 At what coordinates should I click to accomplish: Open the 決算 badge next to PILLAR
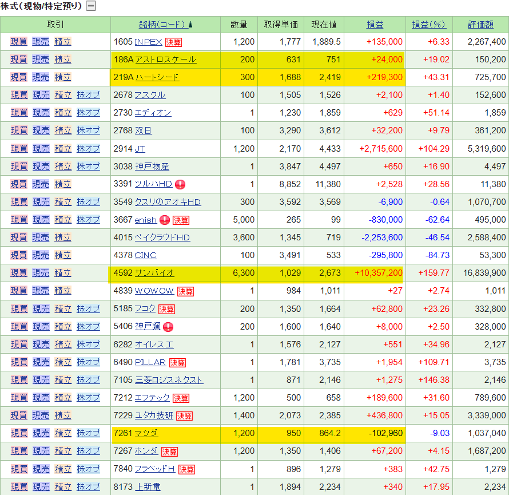point(177,362)
